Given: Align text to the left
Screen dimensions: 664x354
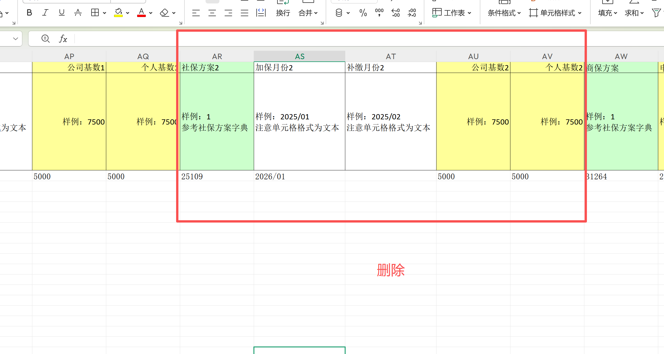Looking at the screenshot, I should click(x=196, y=13).
